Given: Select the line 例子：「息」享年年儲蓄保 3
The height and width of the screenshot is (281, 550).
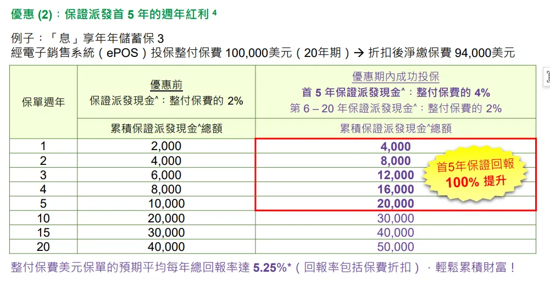Looking at the screenshot, I should pyautogui.click(x=87, y=38).
